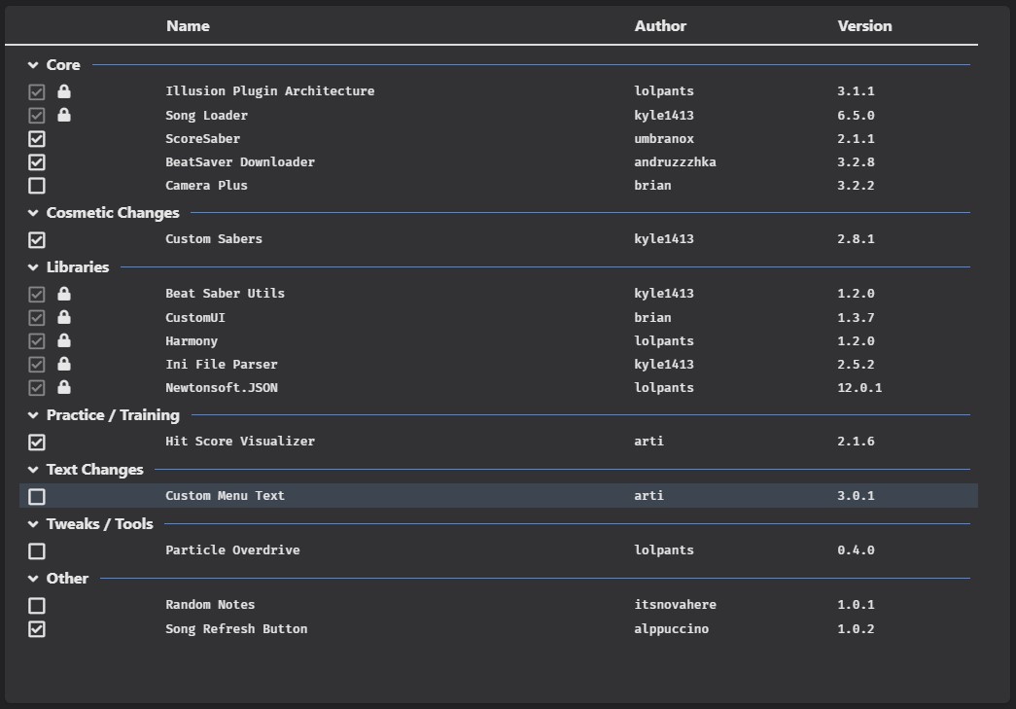The height and width of the screenshot is (709, 1016).
Task: Select the BeatSaver Downloader name
Action: (x=240, y=162)
